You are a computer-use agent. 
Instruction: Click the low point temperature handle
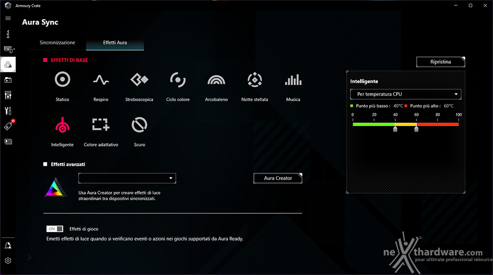[395, 129]
